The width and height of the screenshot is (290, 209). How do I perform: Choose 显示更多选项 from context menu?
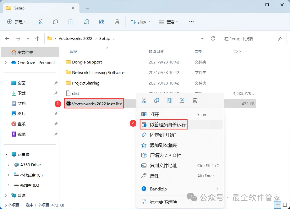click(180, 202)
